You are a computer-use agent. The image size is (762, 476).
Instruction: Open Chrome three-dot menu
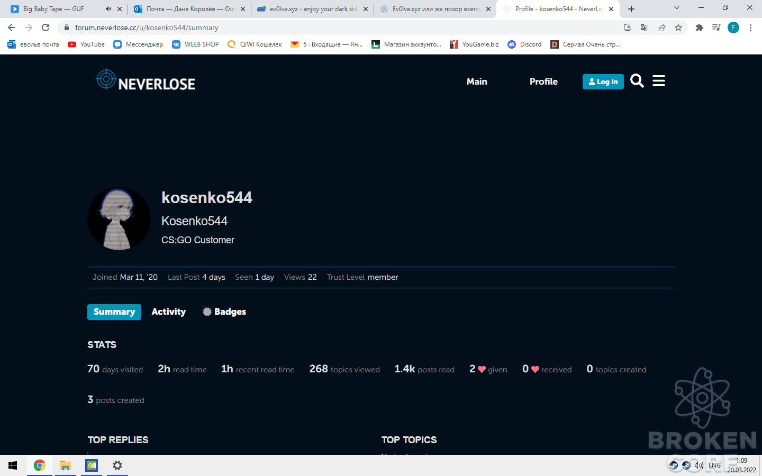click(750, 28)
